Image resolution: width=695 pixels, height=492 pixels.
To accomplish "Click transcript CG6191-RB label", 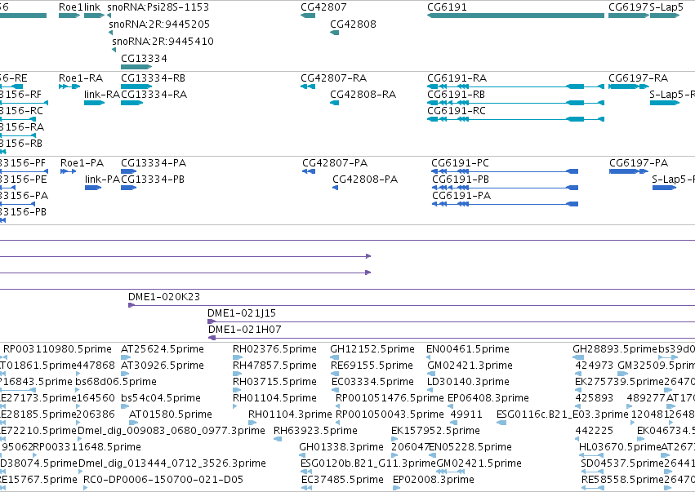I will (x=456, y=95).
